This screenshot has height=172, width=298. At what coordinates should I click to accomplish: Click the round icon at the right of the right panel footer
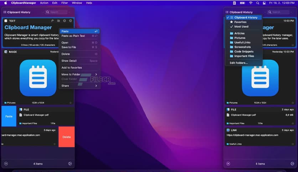pos(293,164)
